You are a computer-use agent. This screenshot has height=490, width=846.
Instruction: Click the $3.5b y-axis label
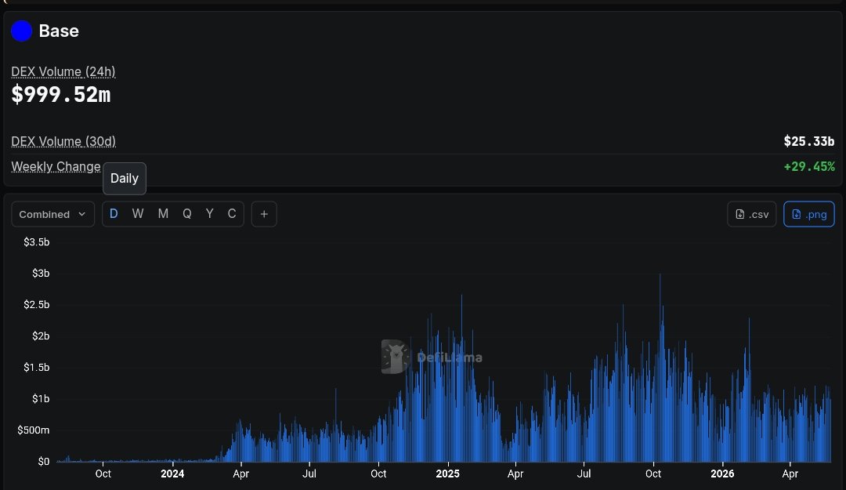coord(36,242)
